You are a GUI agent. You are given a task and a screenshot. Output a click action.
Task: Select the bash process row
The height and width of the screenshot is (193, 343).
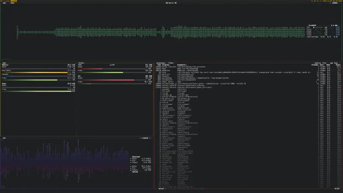click(x=248, y=69)
